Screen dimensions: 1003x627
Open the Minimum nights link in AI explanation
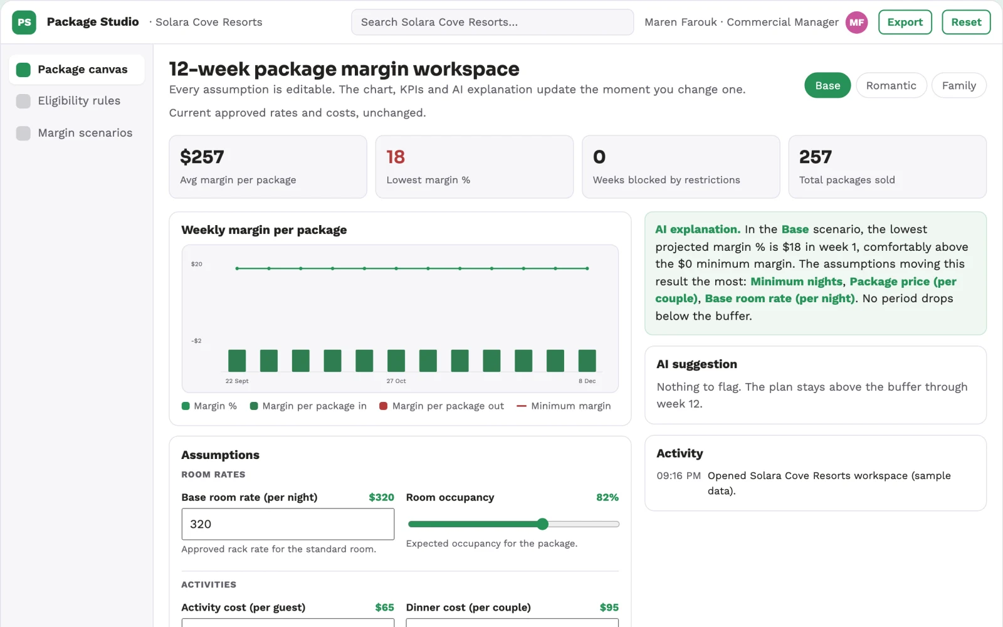coord(796,282)
